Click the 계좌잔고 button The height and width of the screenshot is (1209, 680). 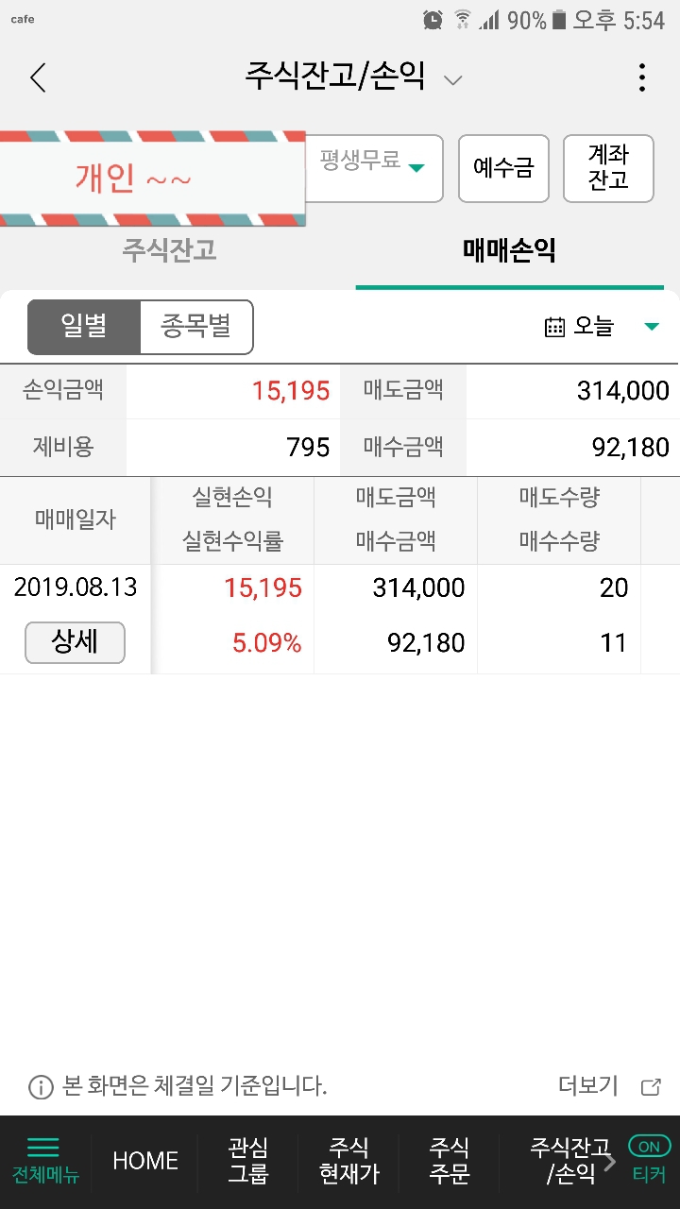[608, 168]
